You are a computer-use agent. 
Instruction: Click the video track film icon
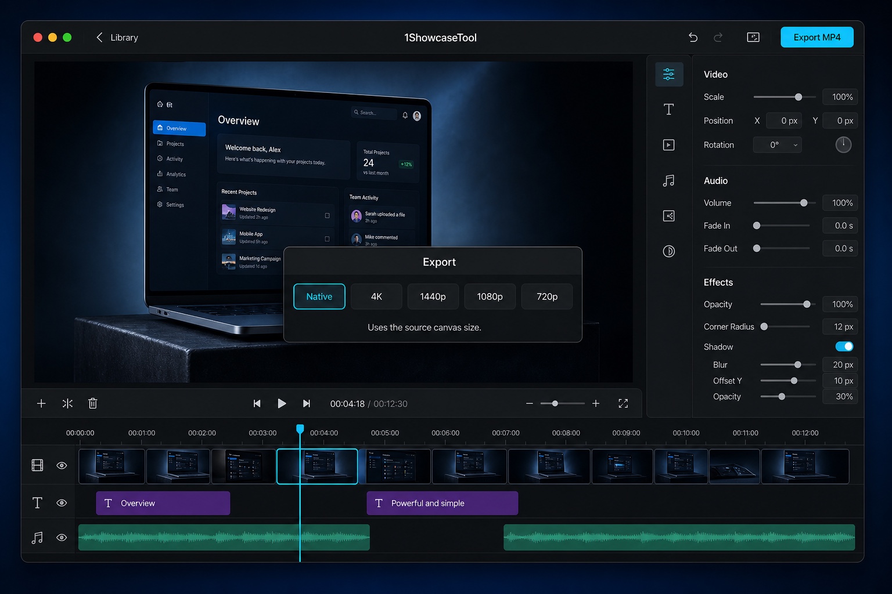tap(37, 465)
